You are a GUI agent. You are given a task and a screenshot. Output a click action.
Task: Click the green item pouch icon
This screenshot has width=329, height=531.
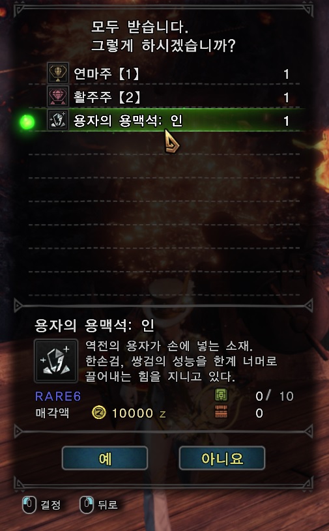click(x=221, y=395)
